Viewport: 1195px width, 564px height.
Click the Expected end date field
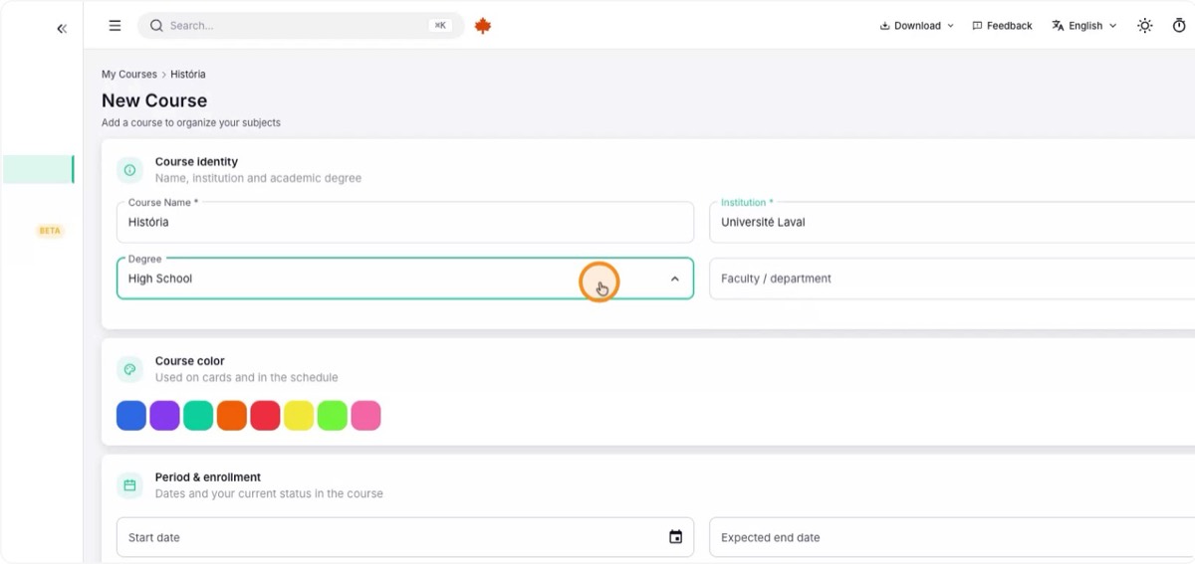tap(952, 537)
